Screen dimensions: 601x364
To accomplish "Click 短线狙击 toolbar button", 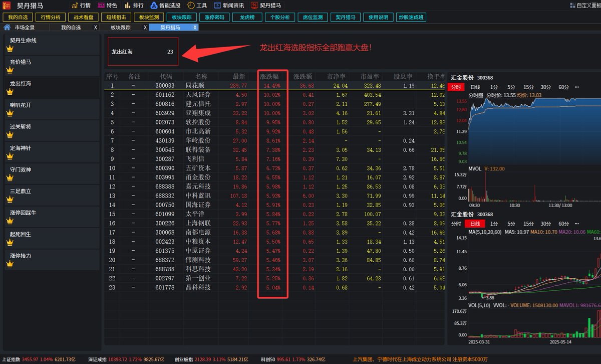I will (116, 17).
